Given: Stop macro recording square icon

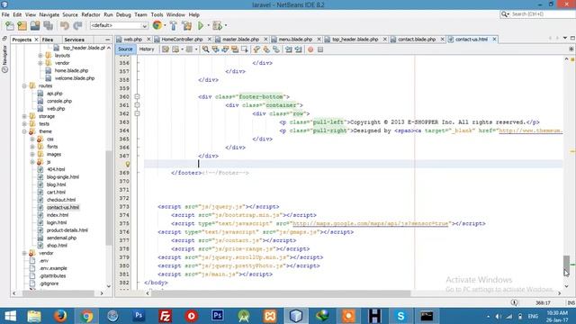Looking at the screenshot, I should 320,49.
